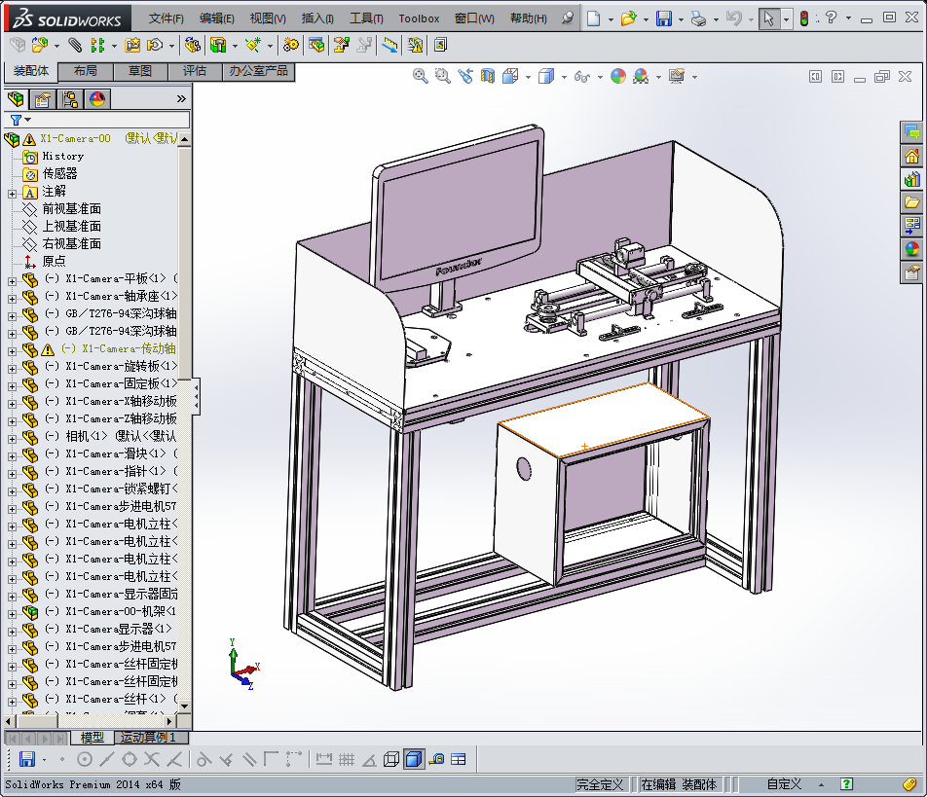Expand the X1-Camera-平板<1> tree node
Image resolution: width=927 pixels, height=797 pixels.
tap(12, 281)
